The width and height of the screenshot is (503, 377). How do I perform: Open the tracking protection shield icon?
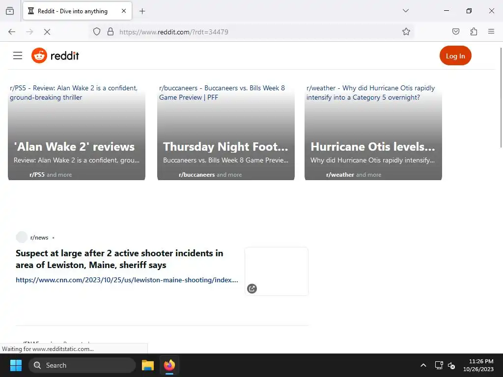coord(97,32)
